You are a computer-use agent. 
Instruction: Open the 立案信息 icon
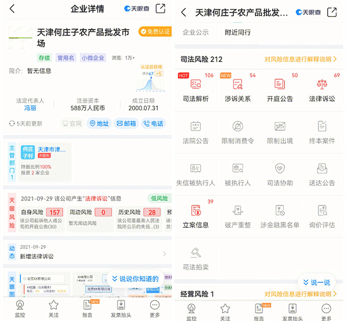click(x=195, y=211)
